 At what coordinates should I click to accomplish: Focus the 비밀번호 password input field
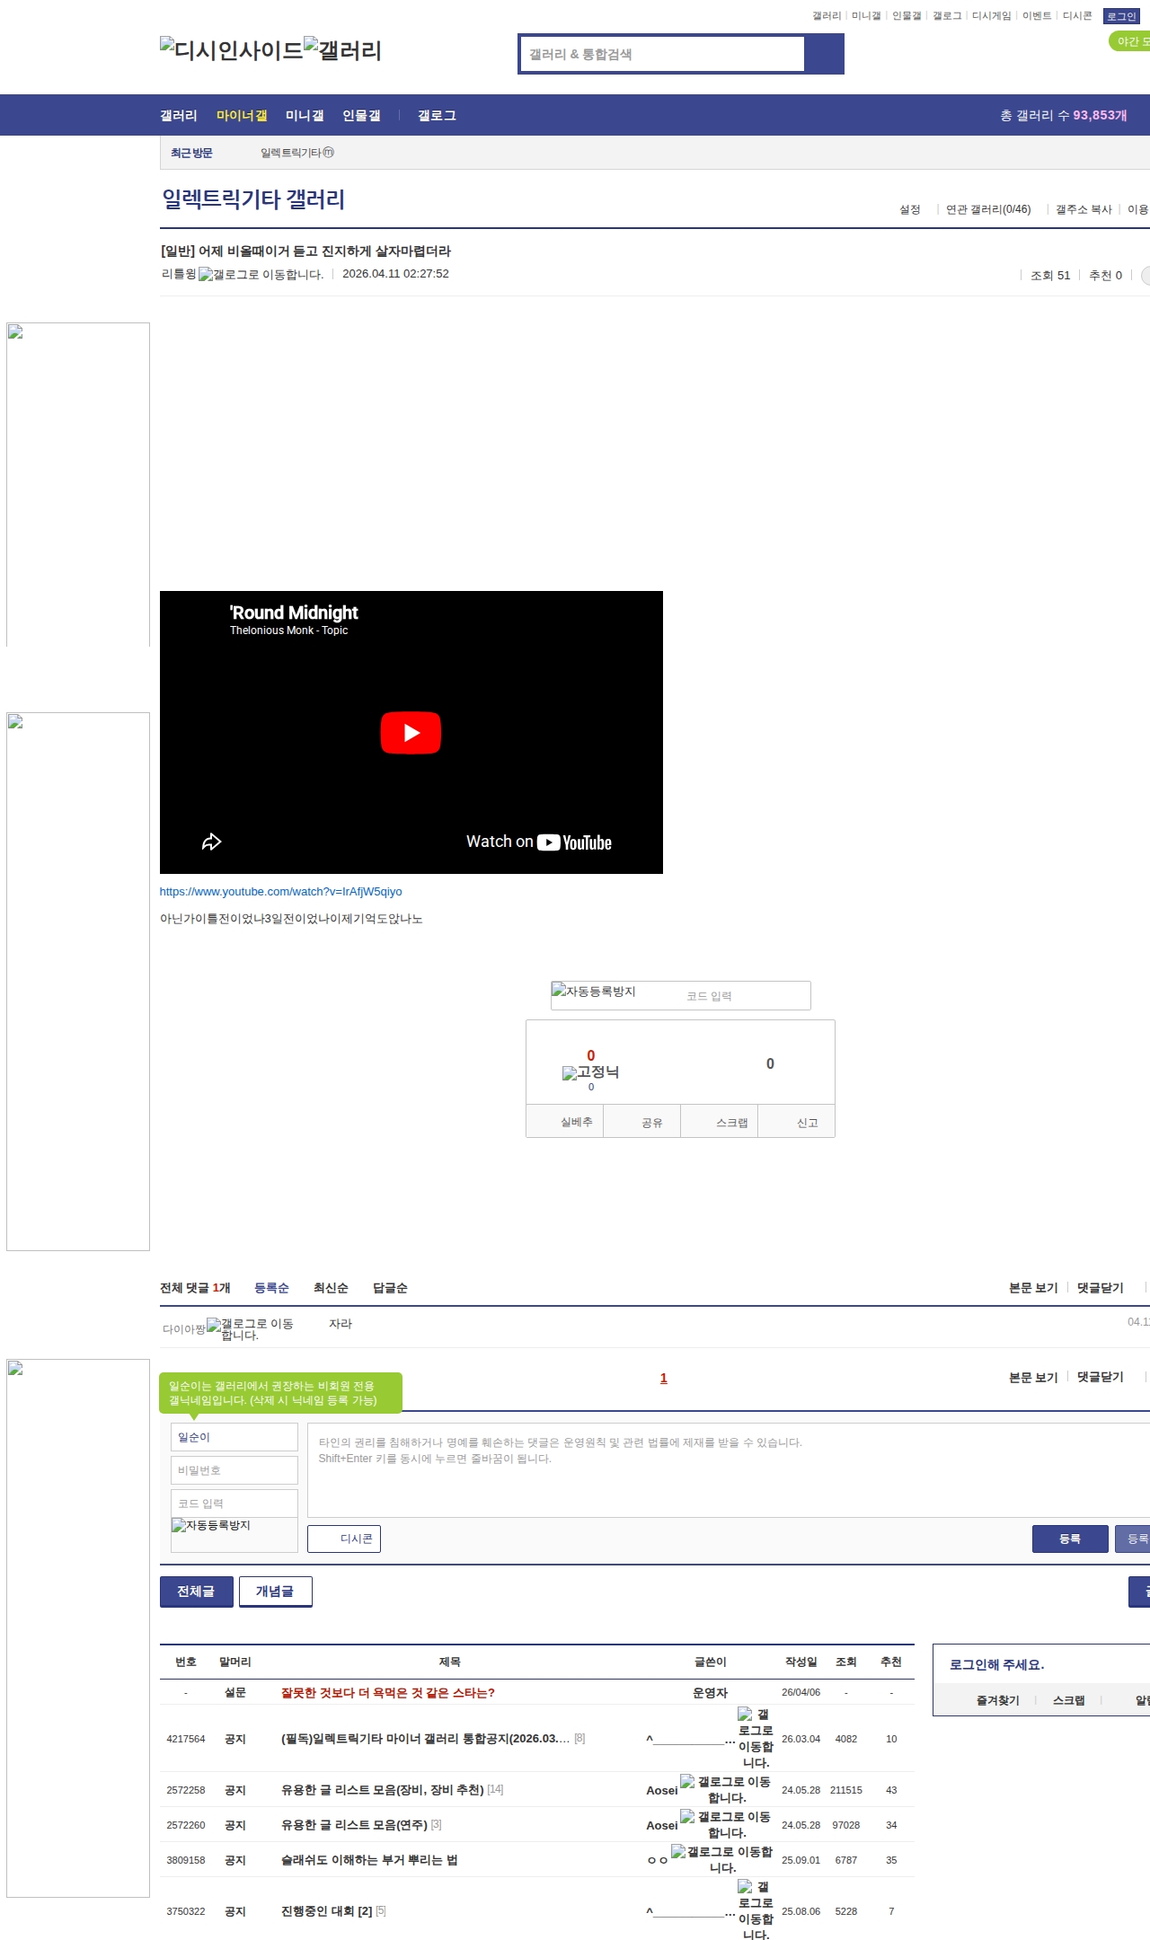tap(234, 1470)
